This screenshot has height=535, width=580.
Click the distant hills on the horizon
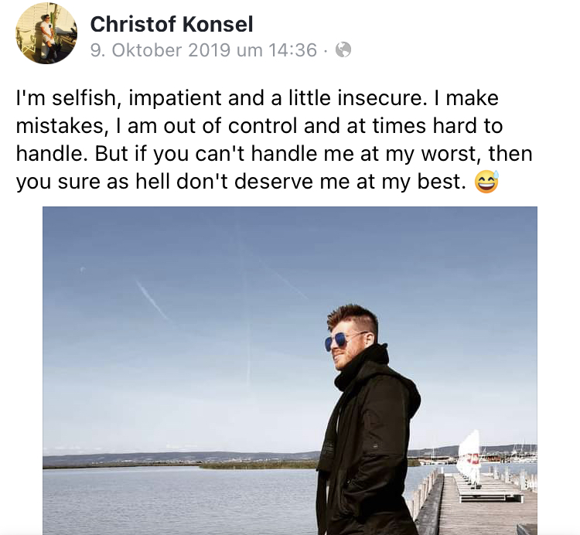pyautogui.click(x=178, y=458)
